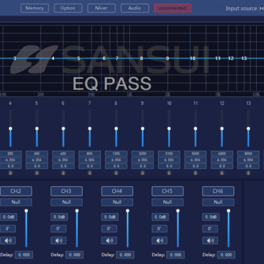
Task: Mute the CH3 channel speaker icon
Action: [x=58, y=240]
